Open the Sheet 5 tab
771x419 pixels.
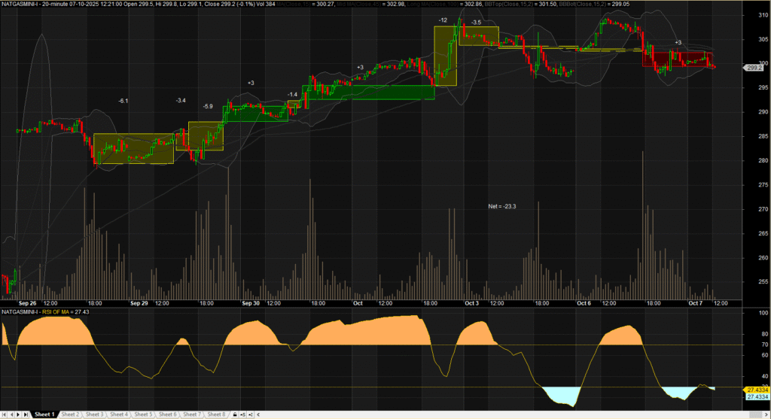click(x=143, y=414)
